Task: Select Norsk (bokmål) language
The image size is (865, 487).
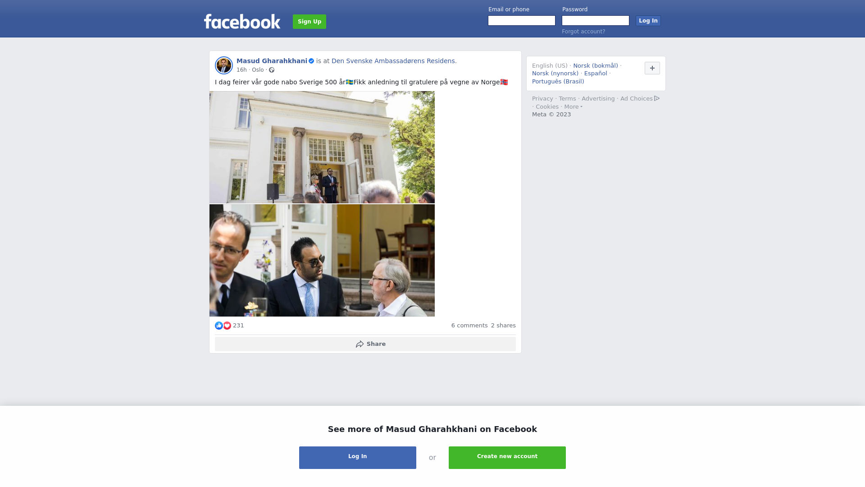Action: pos(596,66)
